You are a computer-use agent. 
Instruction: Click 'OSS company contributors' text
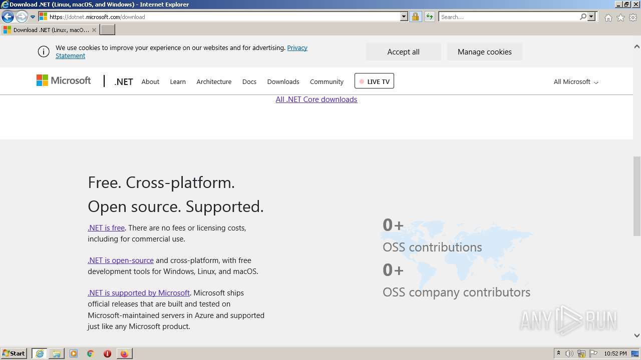(456, 292)
